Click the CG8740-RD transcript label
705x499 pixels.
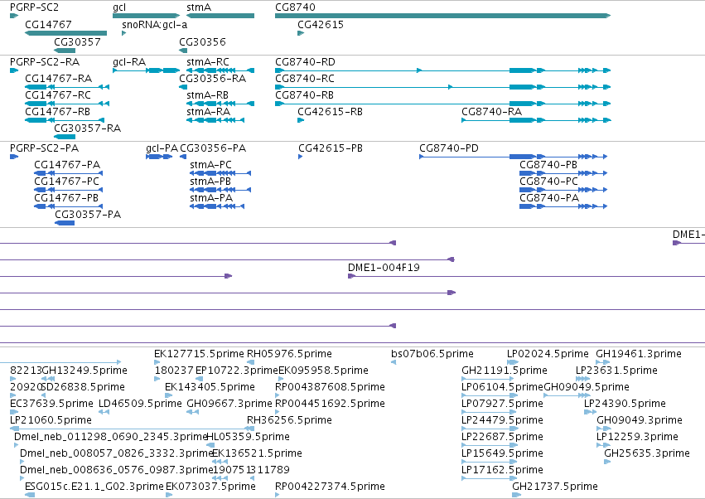tap(306, 61)
